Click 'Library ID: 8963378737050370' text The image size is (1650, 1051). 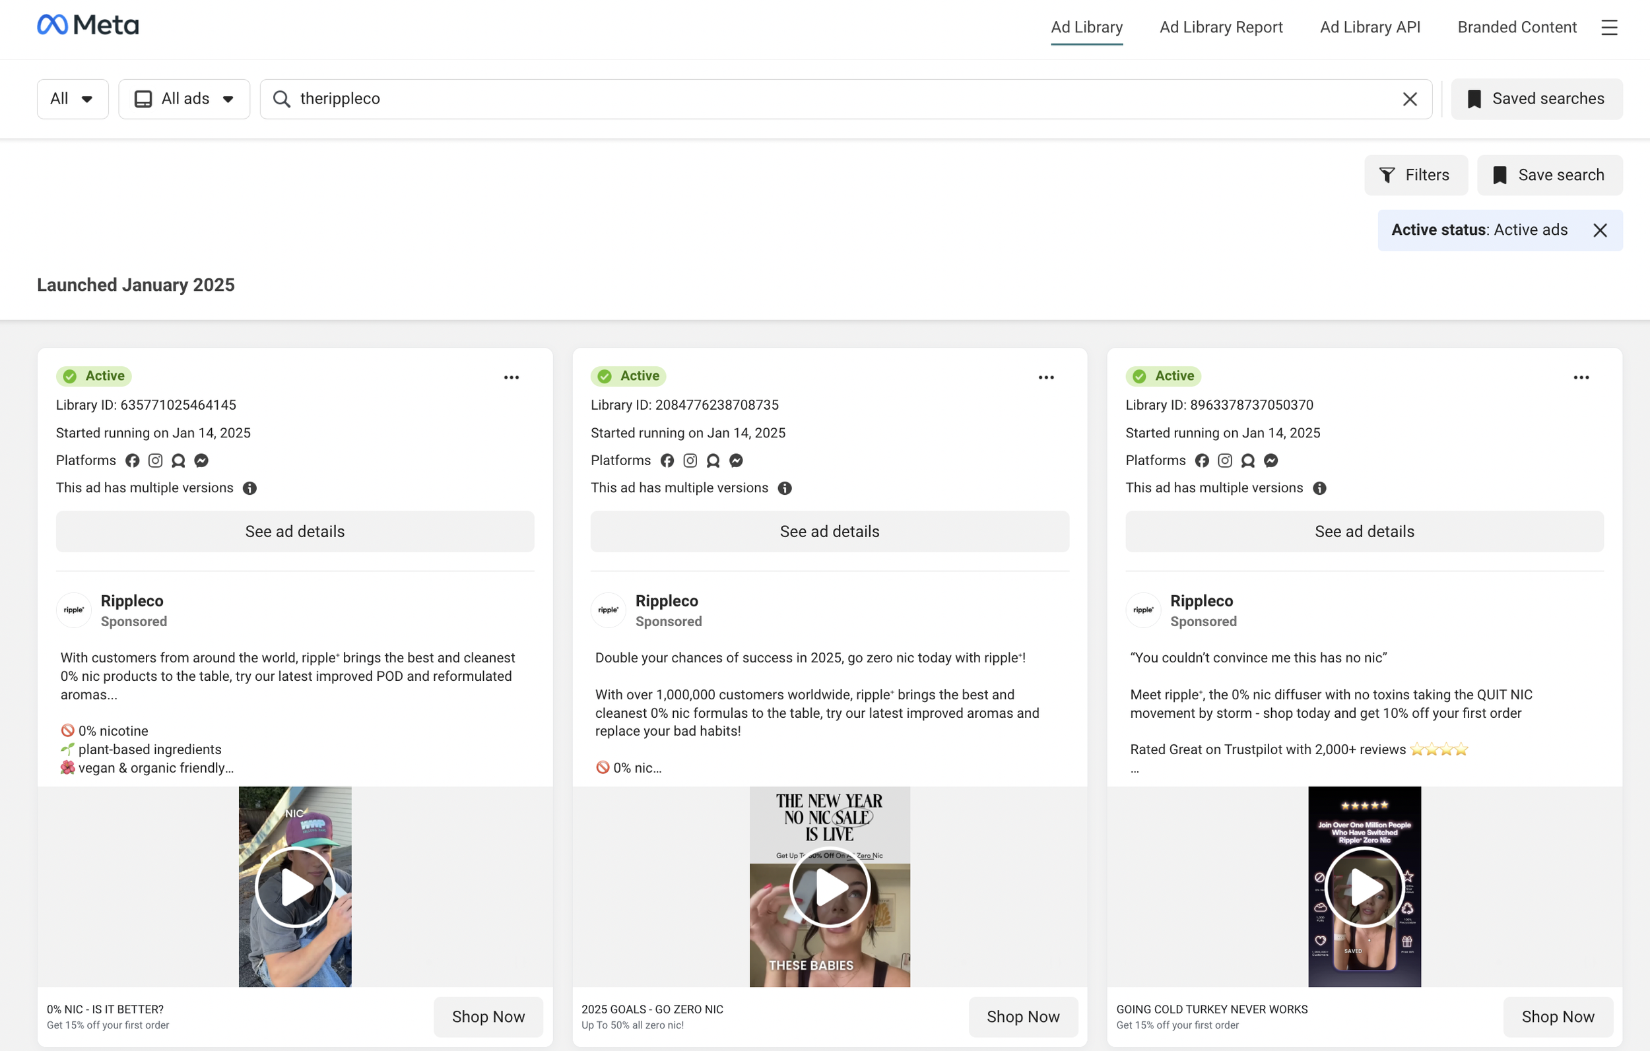tap(1219, 405)
